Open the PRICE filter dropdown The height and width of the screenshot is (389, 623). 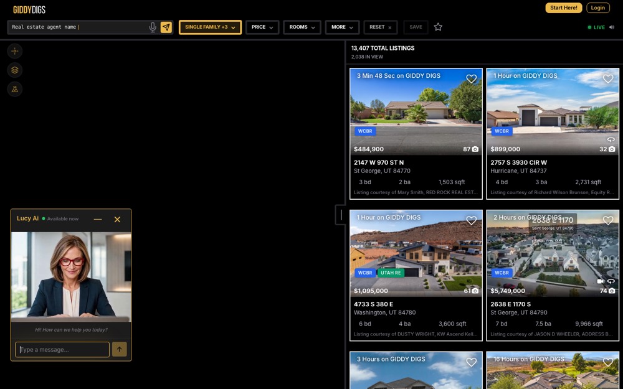(x=262, y=27)
